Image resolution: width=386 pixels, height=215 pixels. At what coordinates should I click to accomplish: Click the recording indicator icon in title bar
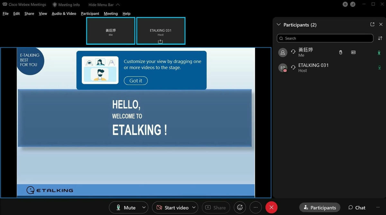click(x=345, y=4)
